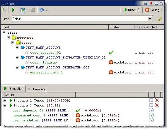Open refresh button dropdown arrow
This screenshot has width=167, height=129.
(x=46, y=10)
